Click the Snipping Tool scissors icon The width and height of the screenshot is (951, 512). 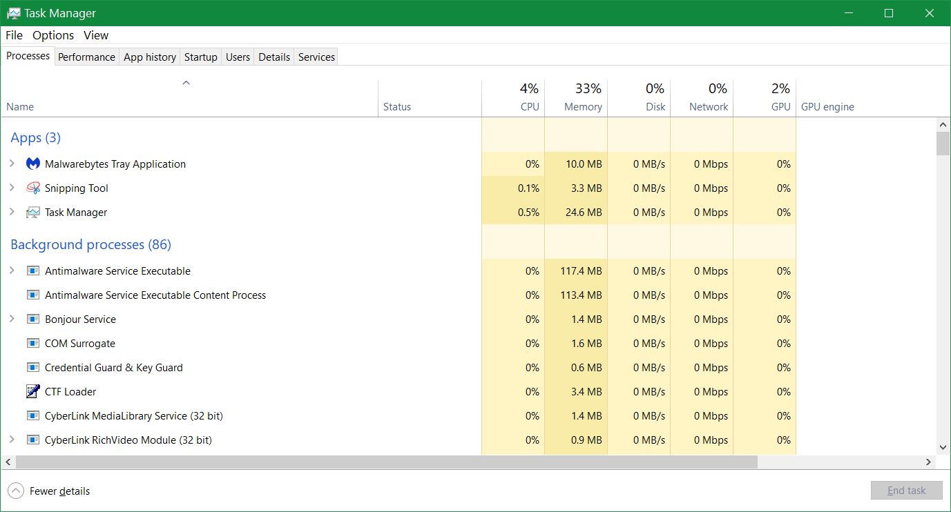pyautogui.click(x=32, y=188)
